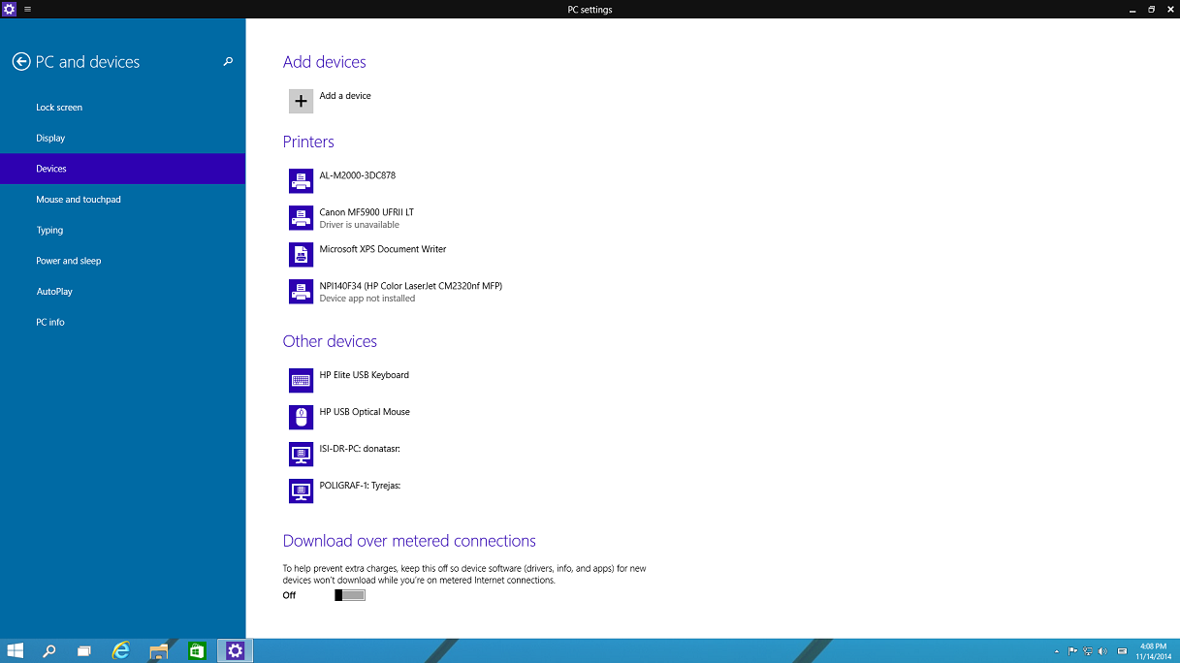Open the Lock screen settings page
This screenshot has height=663, width=1180.
point(59,108)
